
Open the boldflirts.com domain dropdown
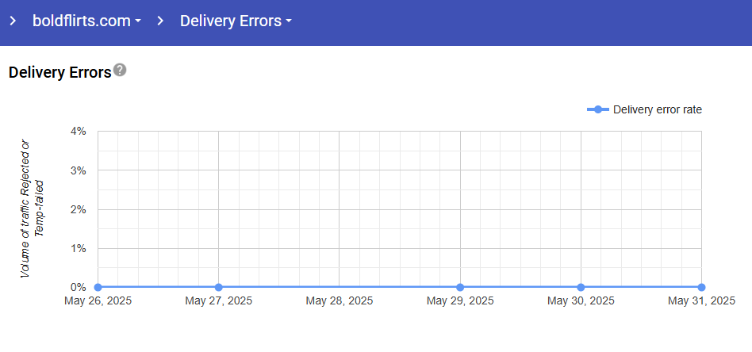pyautogui.click(x=86, y=21)
